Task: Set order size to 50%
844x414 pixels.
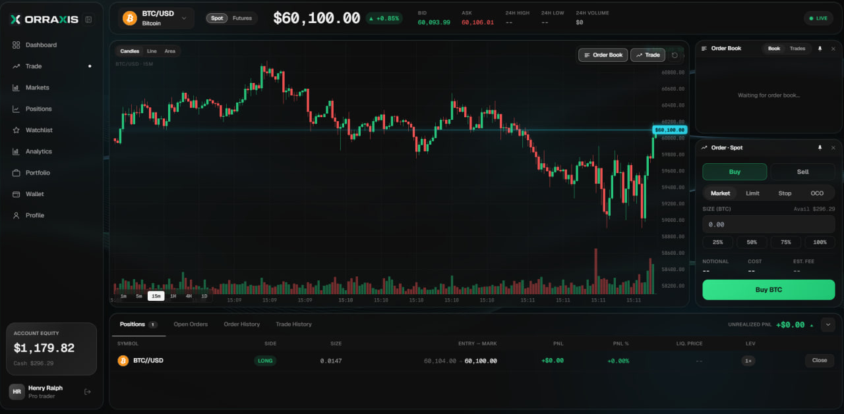Action: (752, 242)
